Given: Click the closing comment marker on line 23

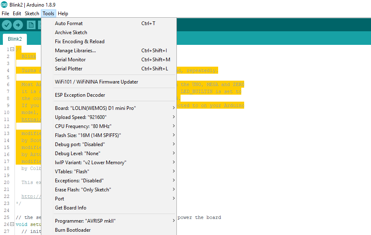Looking at the screenshot, I should coord(19,203).
